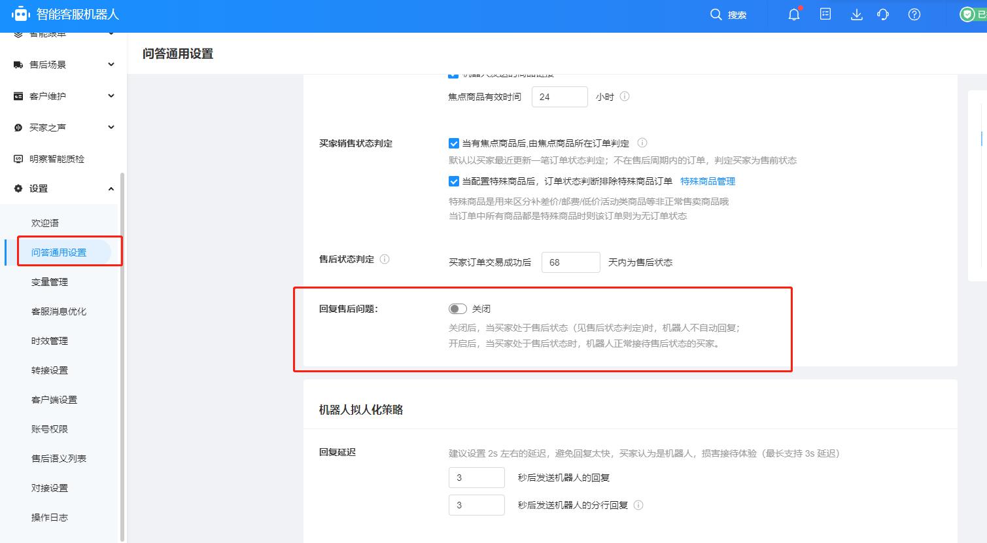This screenshot has height=543, width=987.
Task: Expand the 买家之声 menu arrow
Action: point(111,127)
